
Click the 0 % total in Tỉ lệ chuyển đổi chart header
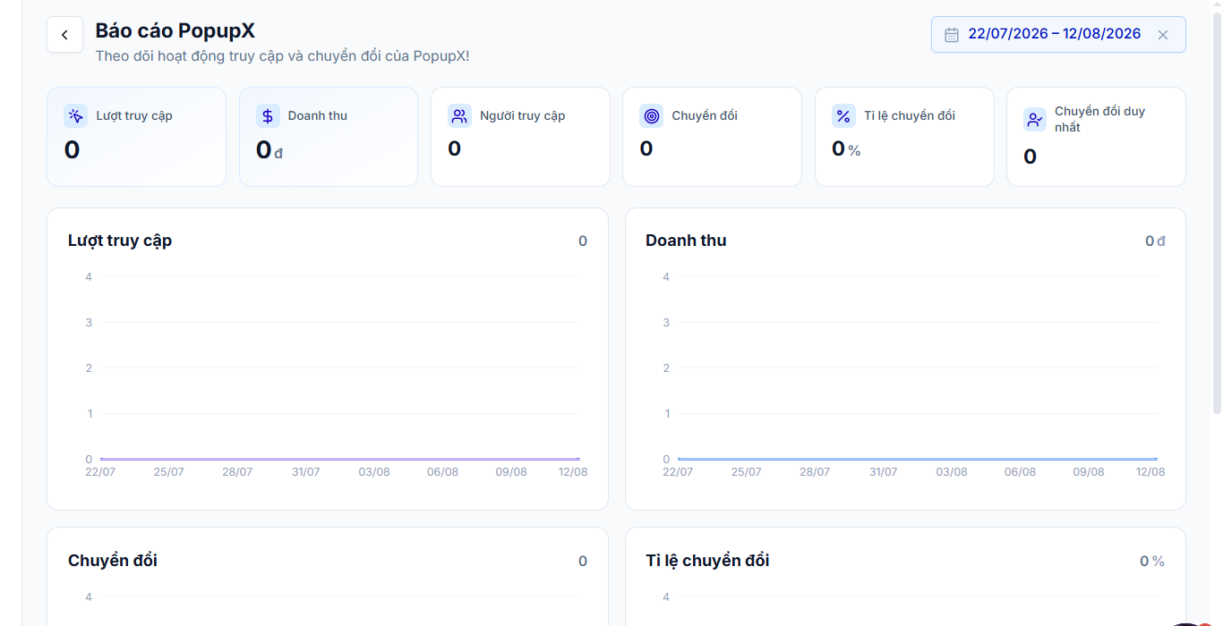(1152, 561)
